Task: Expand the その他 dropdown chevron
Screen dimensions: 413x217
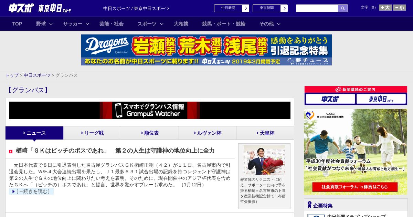Action: click(x=279, y=24)
